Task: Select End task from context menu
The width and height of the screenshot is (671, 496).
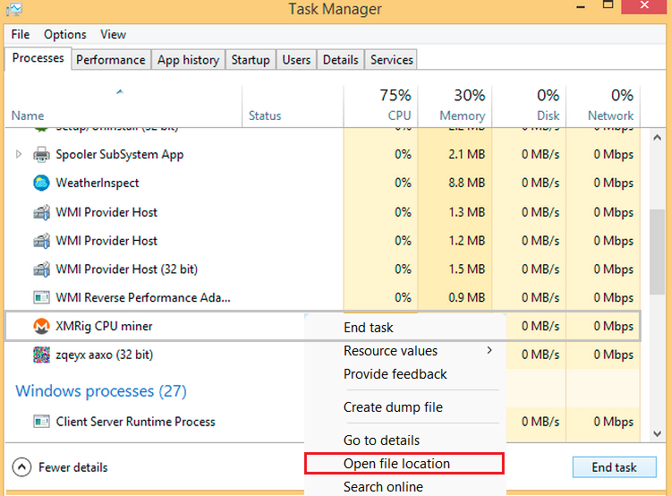Action: 369,328
